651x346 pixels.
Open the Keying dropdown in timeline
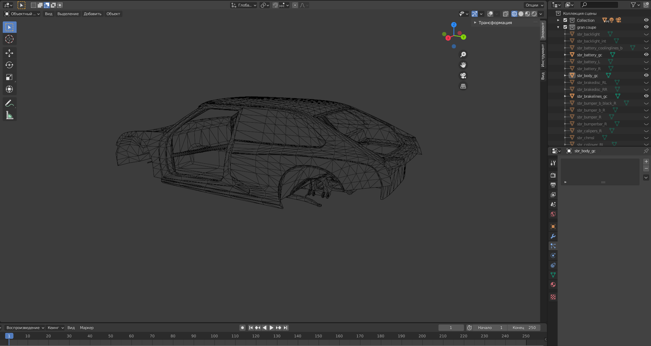(55, 328)
